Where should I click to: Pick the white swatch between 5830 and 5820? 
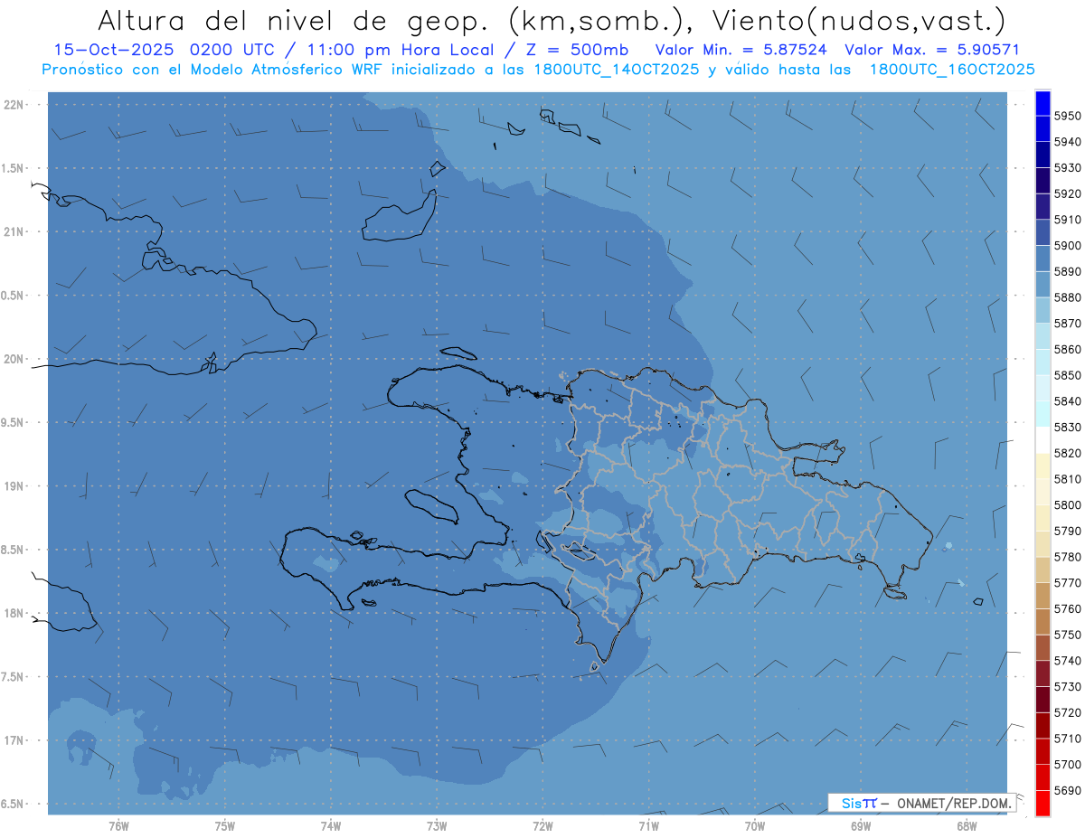[1043, 440]
